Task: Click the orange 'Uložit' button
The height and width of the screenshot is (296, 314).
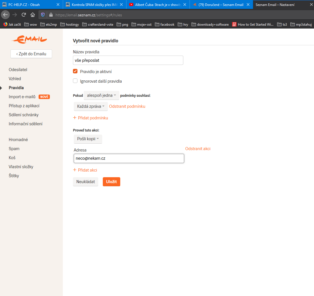Action: [111, 182]
